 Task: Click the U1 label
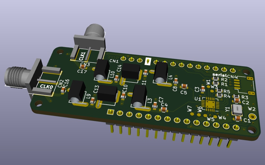coord(198,99)
